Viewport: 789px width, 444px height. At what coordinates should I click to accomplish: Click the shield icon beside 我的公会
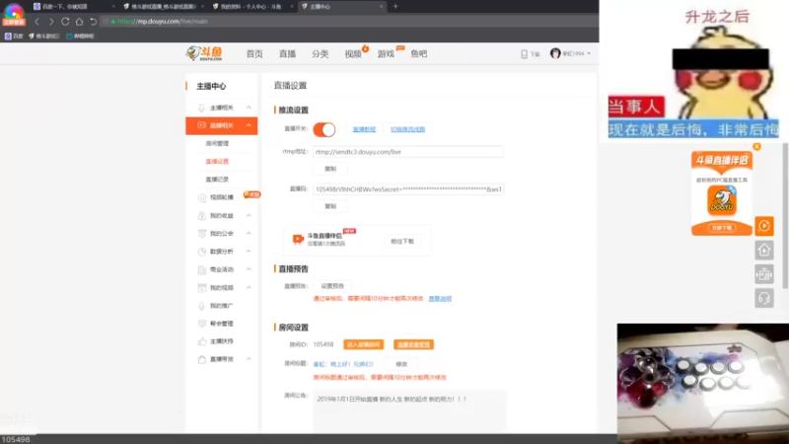(x=202, y=234)
